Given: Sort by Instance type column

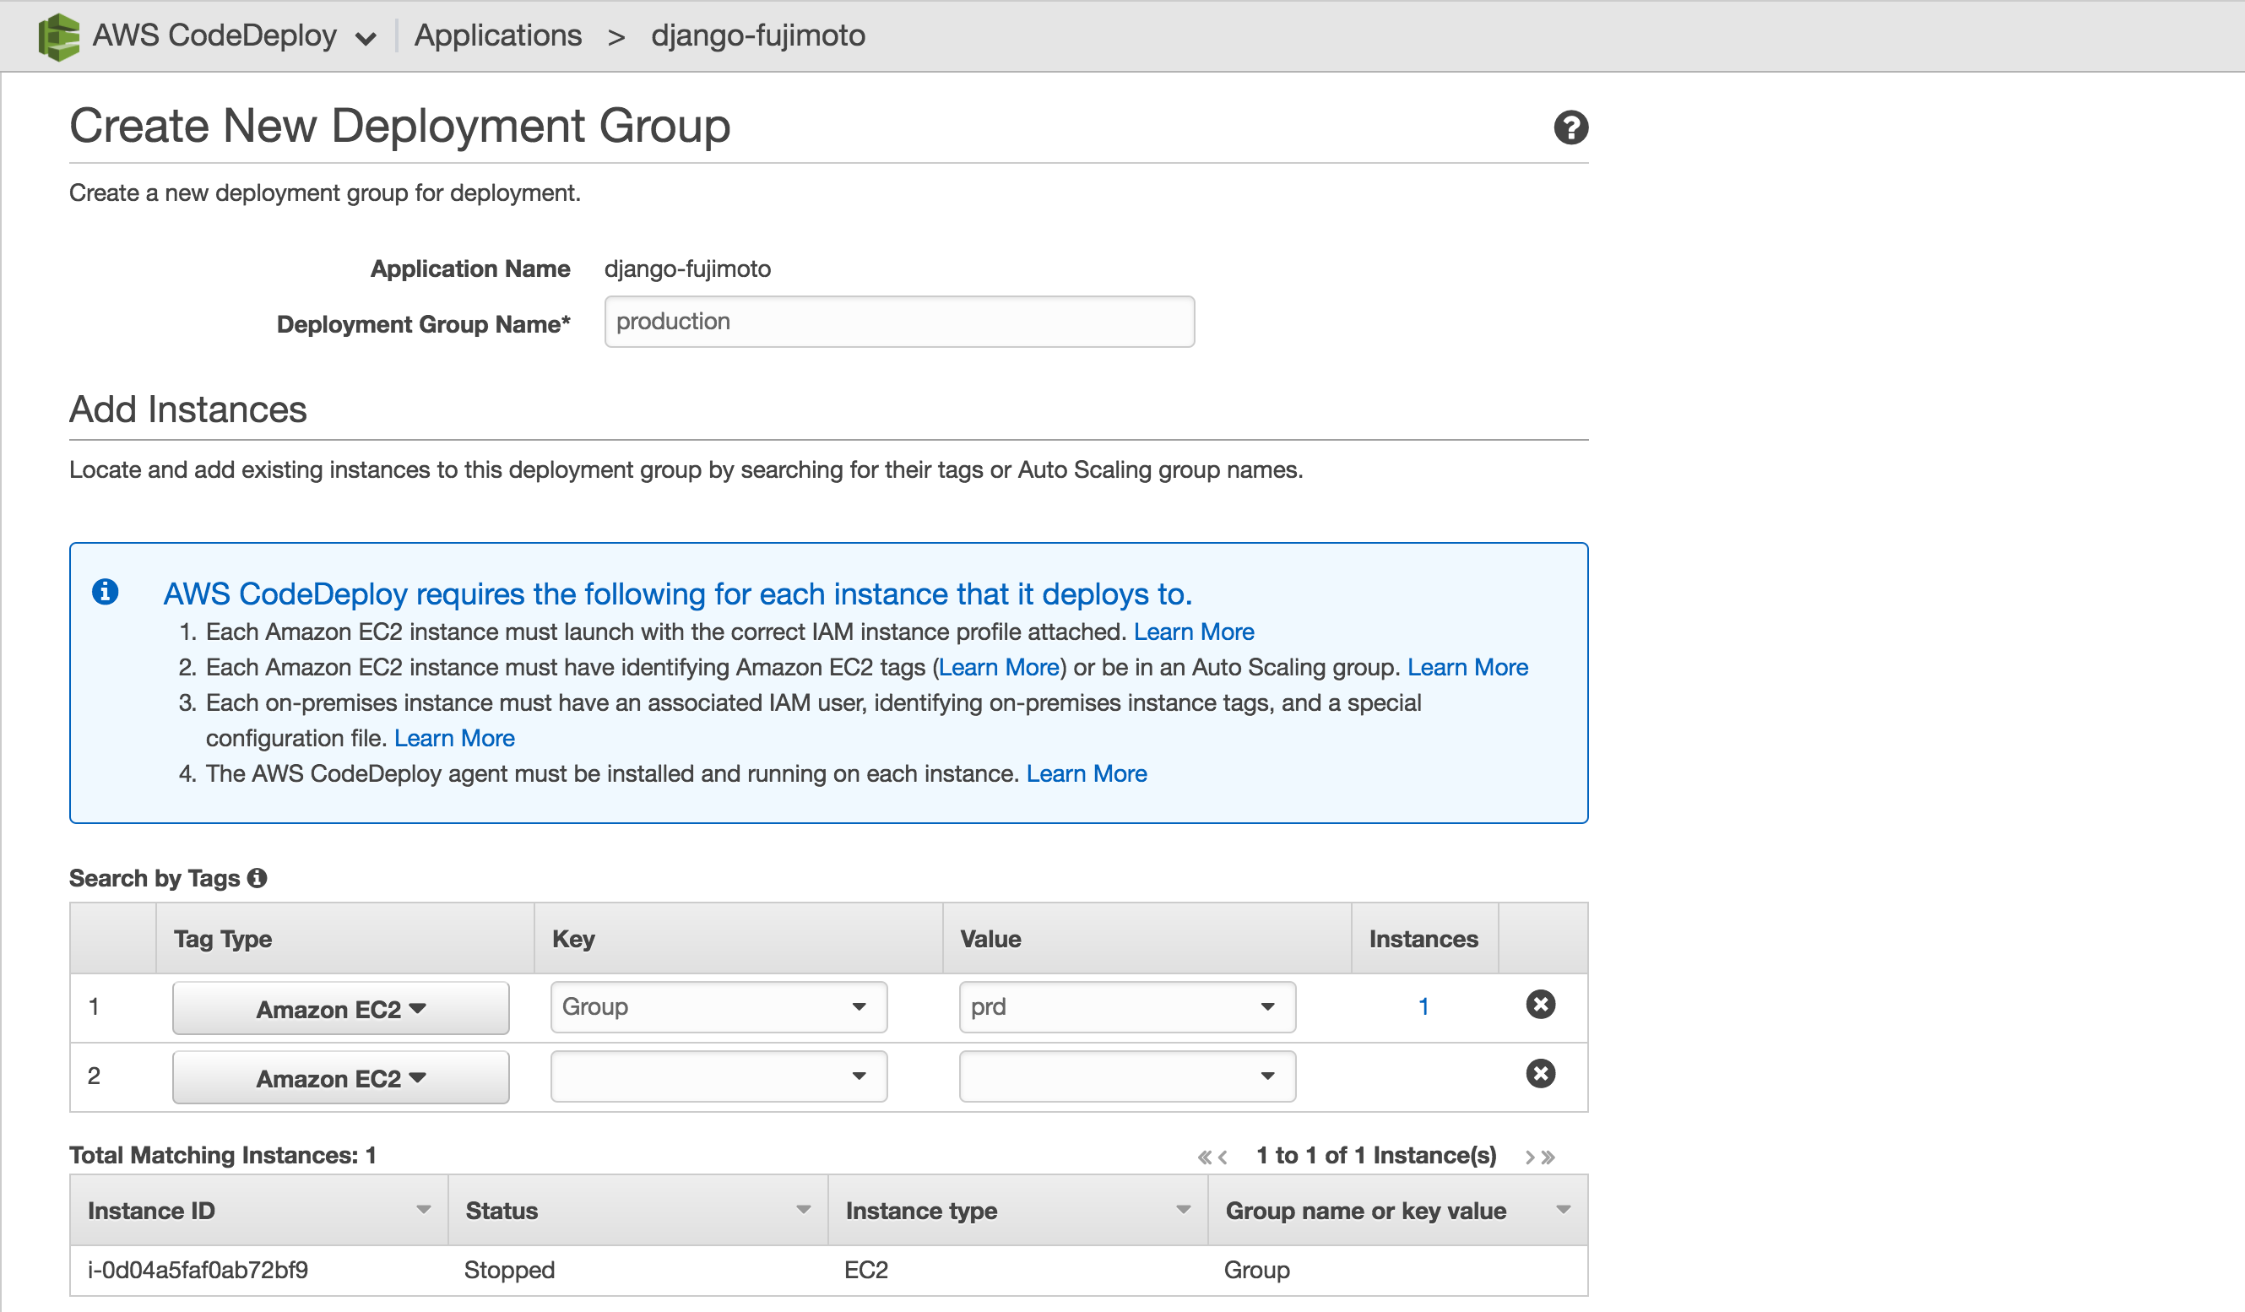Looking at the screenshot, I should (1017, 1211).
